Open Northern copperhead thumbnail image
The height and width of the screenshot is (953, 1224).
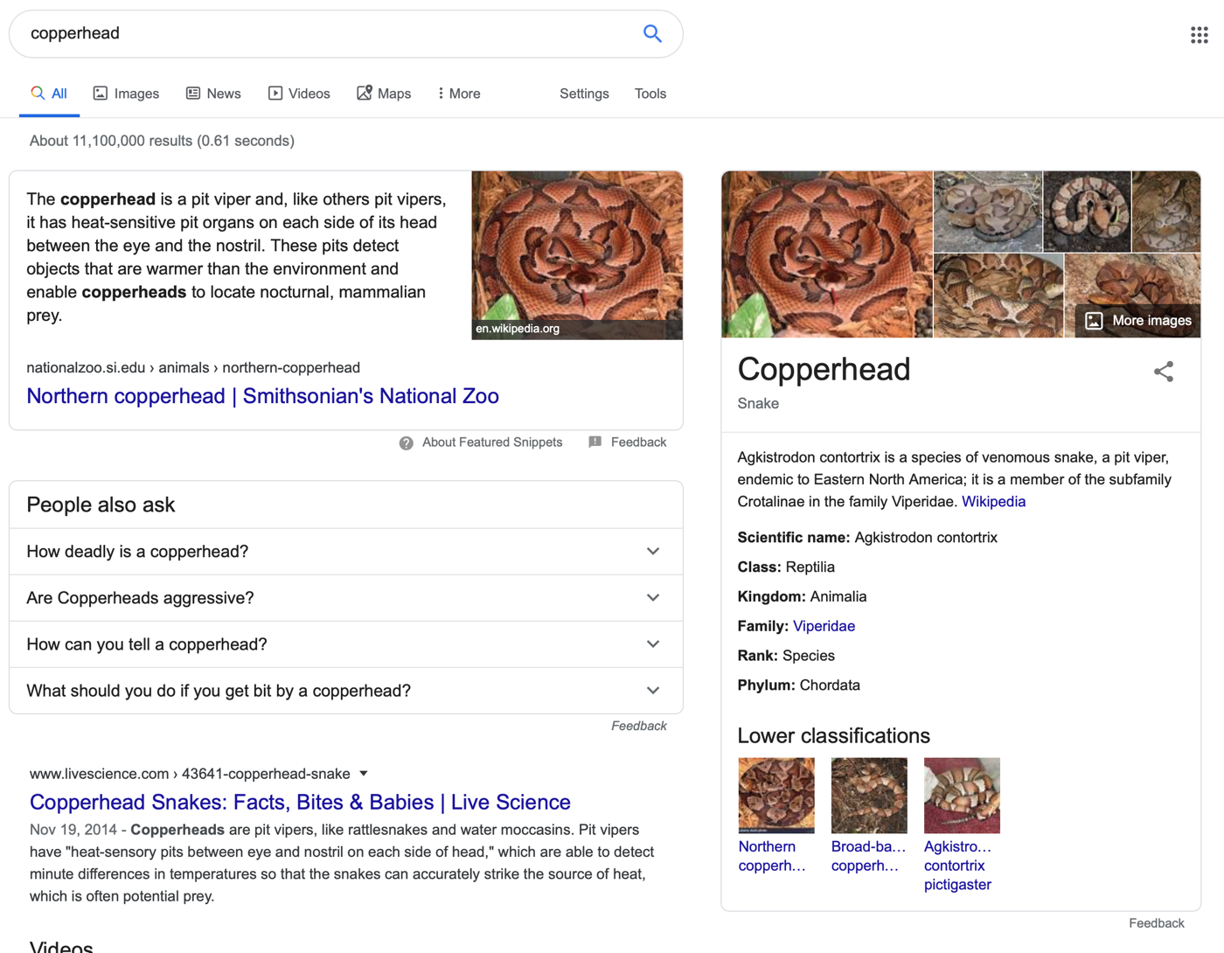[x=776, y=796]
